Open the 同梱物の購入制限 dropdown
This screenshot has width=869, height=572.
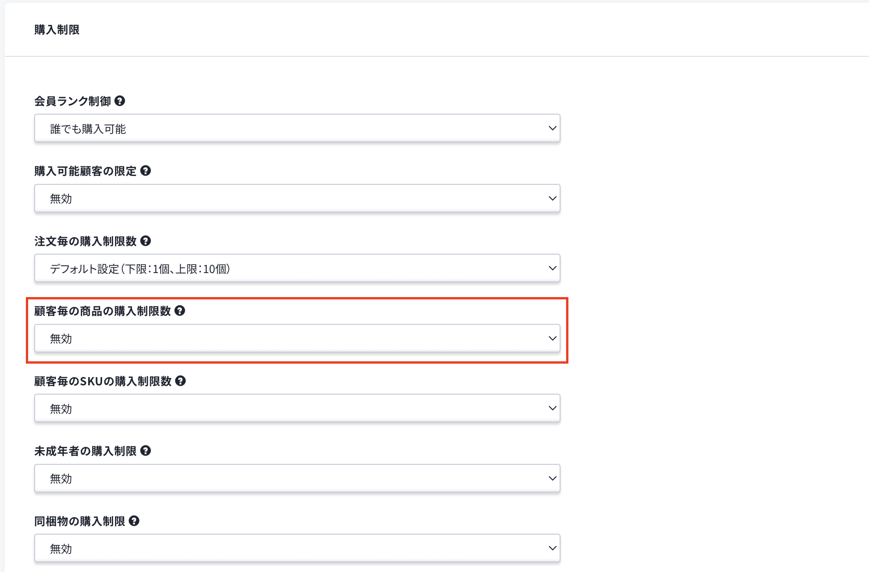[x=297, y=548]
